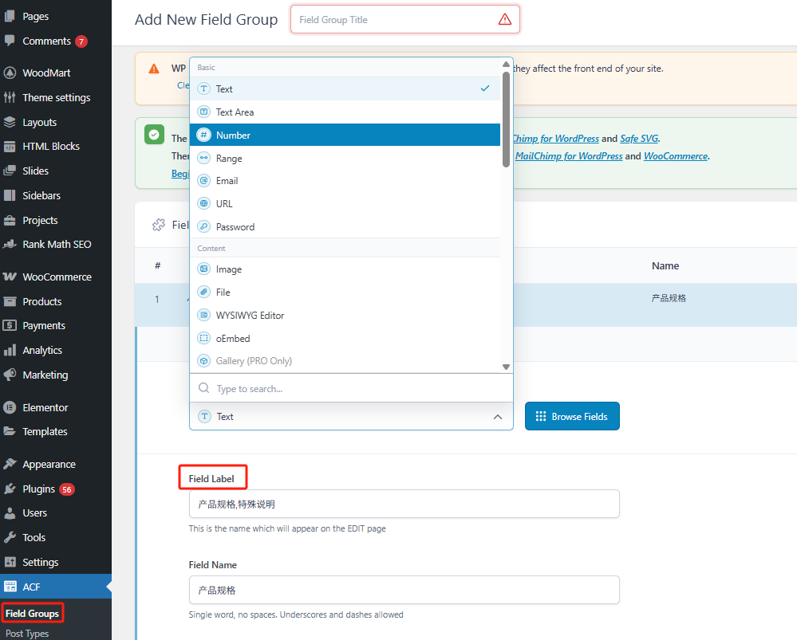Click the WoodMart logo icon
Viewport: 797px width, 640px height.
[x=10, y=73]
